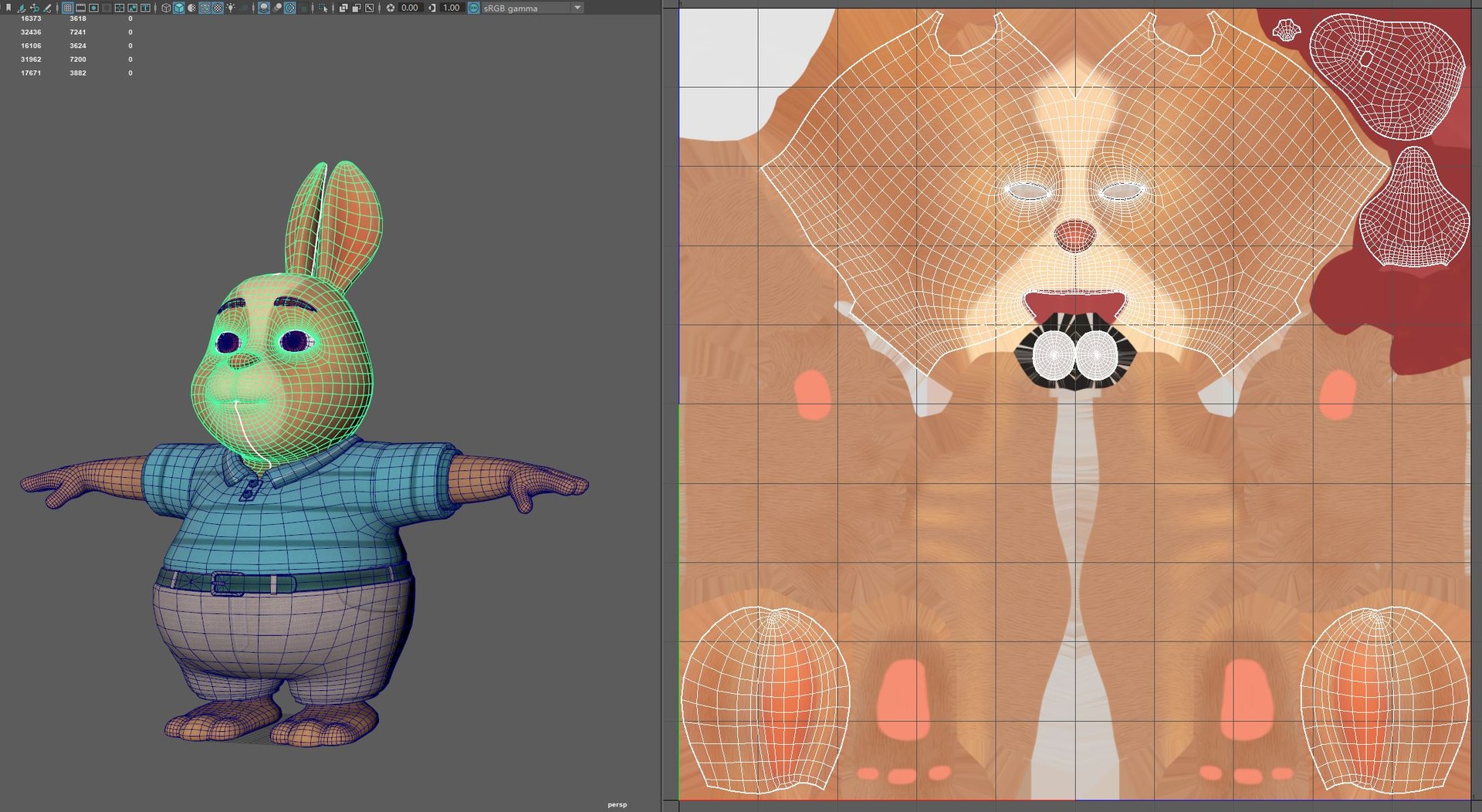Screen dimensions: 1482x812
Task: Select the large red UV shell top-right
Action: click(x=1387, y=76)
